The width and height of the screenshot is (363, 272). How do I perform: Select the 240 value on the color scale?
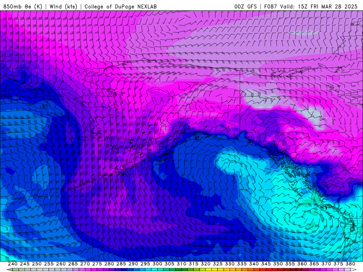13,264
